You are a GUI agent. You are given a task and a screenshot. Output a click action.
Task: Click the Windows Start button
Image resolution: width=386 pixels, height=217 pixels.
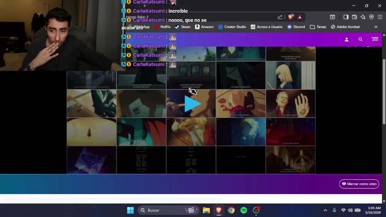(x=130, y=210)
